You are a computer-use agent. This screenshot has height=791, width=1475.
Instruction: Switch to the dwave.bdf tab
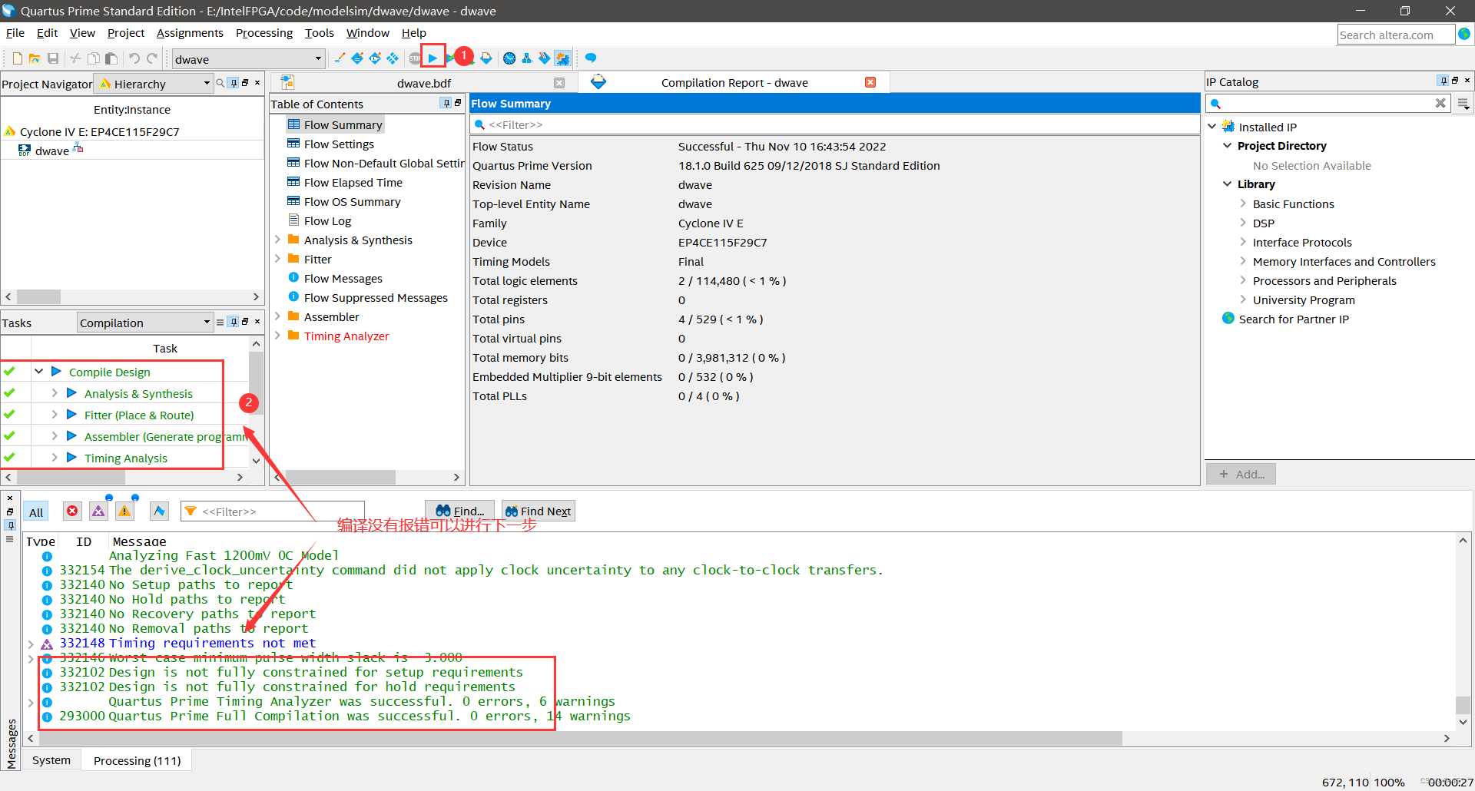(x=423, y=83)
